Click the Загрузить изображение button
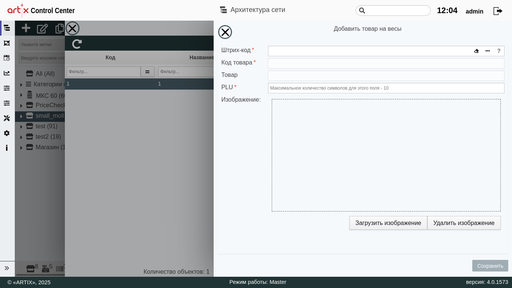This screenshot has width=512, height=288. click(x=388, y=223)
